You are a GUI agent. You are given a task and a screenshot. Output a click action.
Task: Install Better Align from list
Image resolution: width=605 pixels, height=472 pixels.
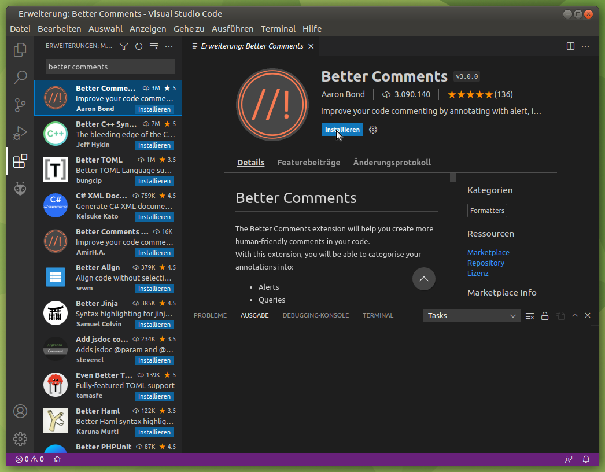pos(154,289)
